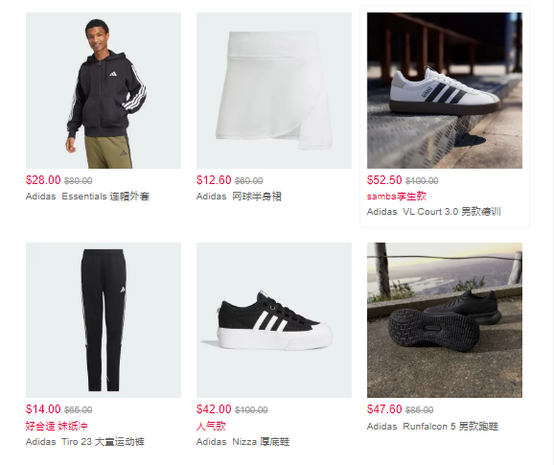This screenshot has height=465, width=554.
Task: Click the $47.60 Runfalcon price
Action: tap(384, 409)
